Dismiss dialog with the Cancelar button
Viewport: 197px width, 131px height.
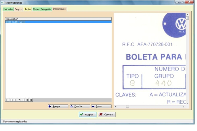click(107, 115)
